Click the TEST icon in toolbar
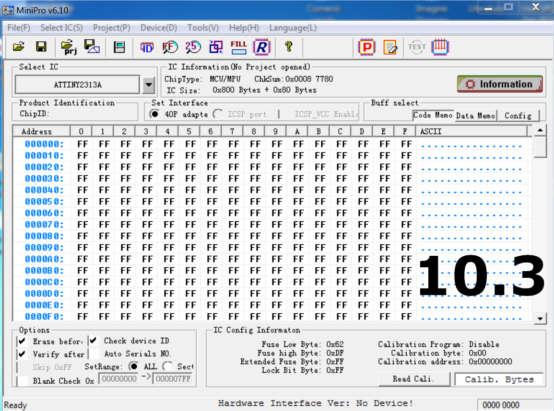Image resolution: width=554 pixels, height=411 pixels. click(417, 47)
